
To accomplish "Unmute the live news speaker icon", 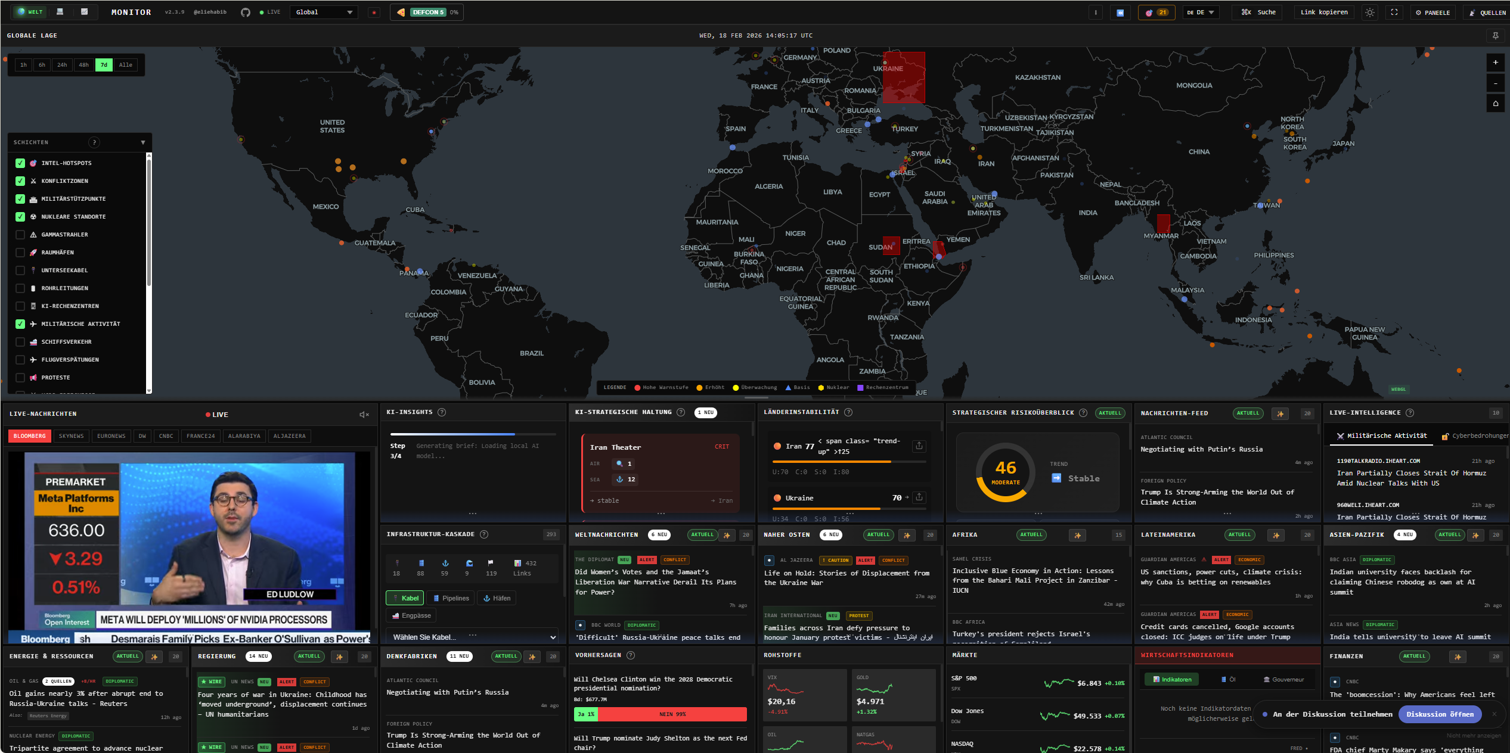I will pos(364,414).
